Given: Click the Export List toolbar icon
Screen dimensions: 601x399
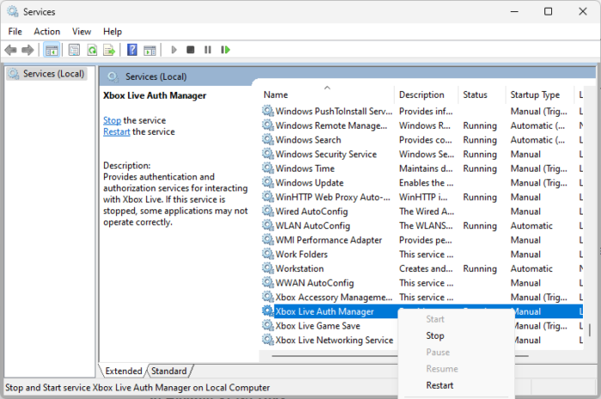Looking at the screenshot, I should [x=109, y=51].
